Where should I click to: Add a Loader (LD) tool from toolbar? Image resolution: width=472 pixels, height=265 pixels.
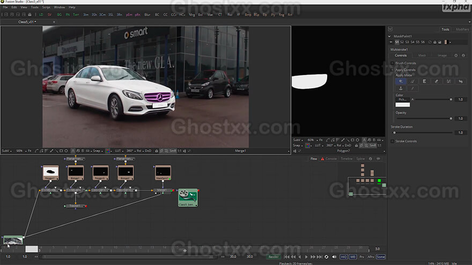(x=41, y=15)
